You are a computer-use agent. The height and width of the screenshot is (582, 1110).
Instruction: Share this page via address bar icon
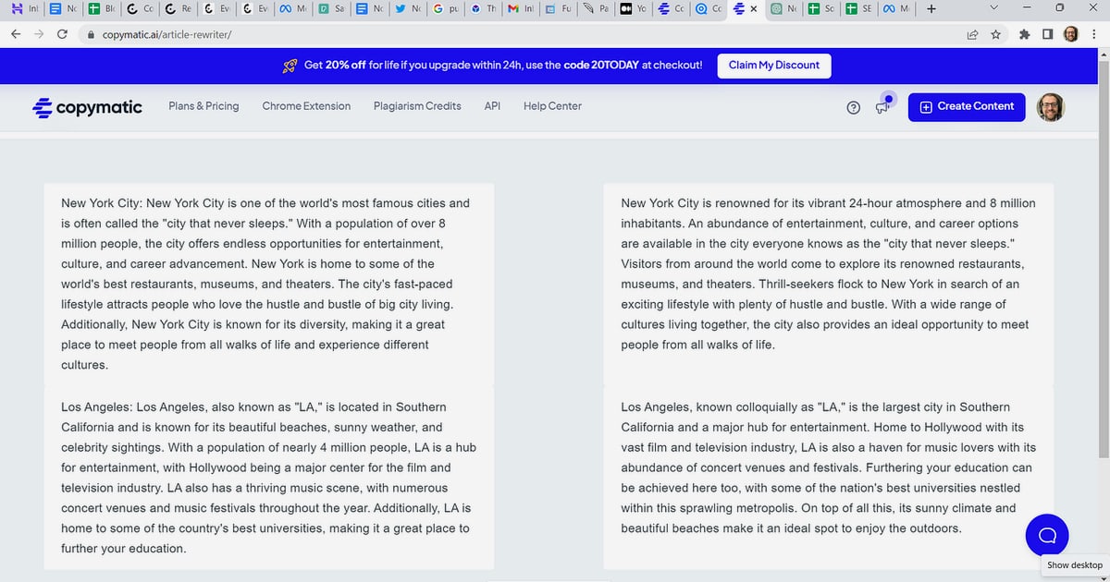[972, 34]
